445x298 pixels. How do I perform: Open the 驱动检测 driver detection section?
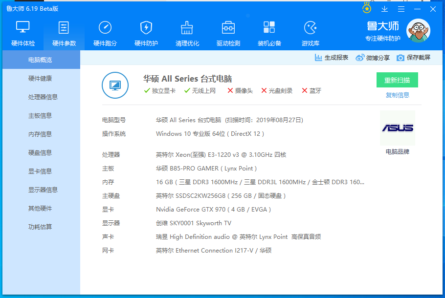(x=228, y=34)
